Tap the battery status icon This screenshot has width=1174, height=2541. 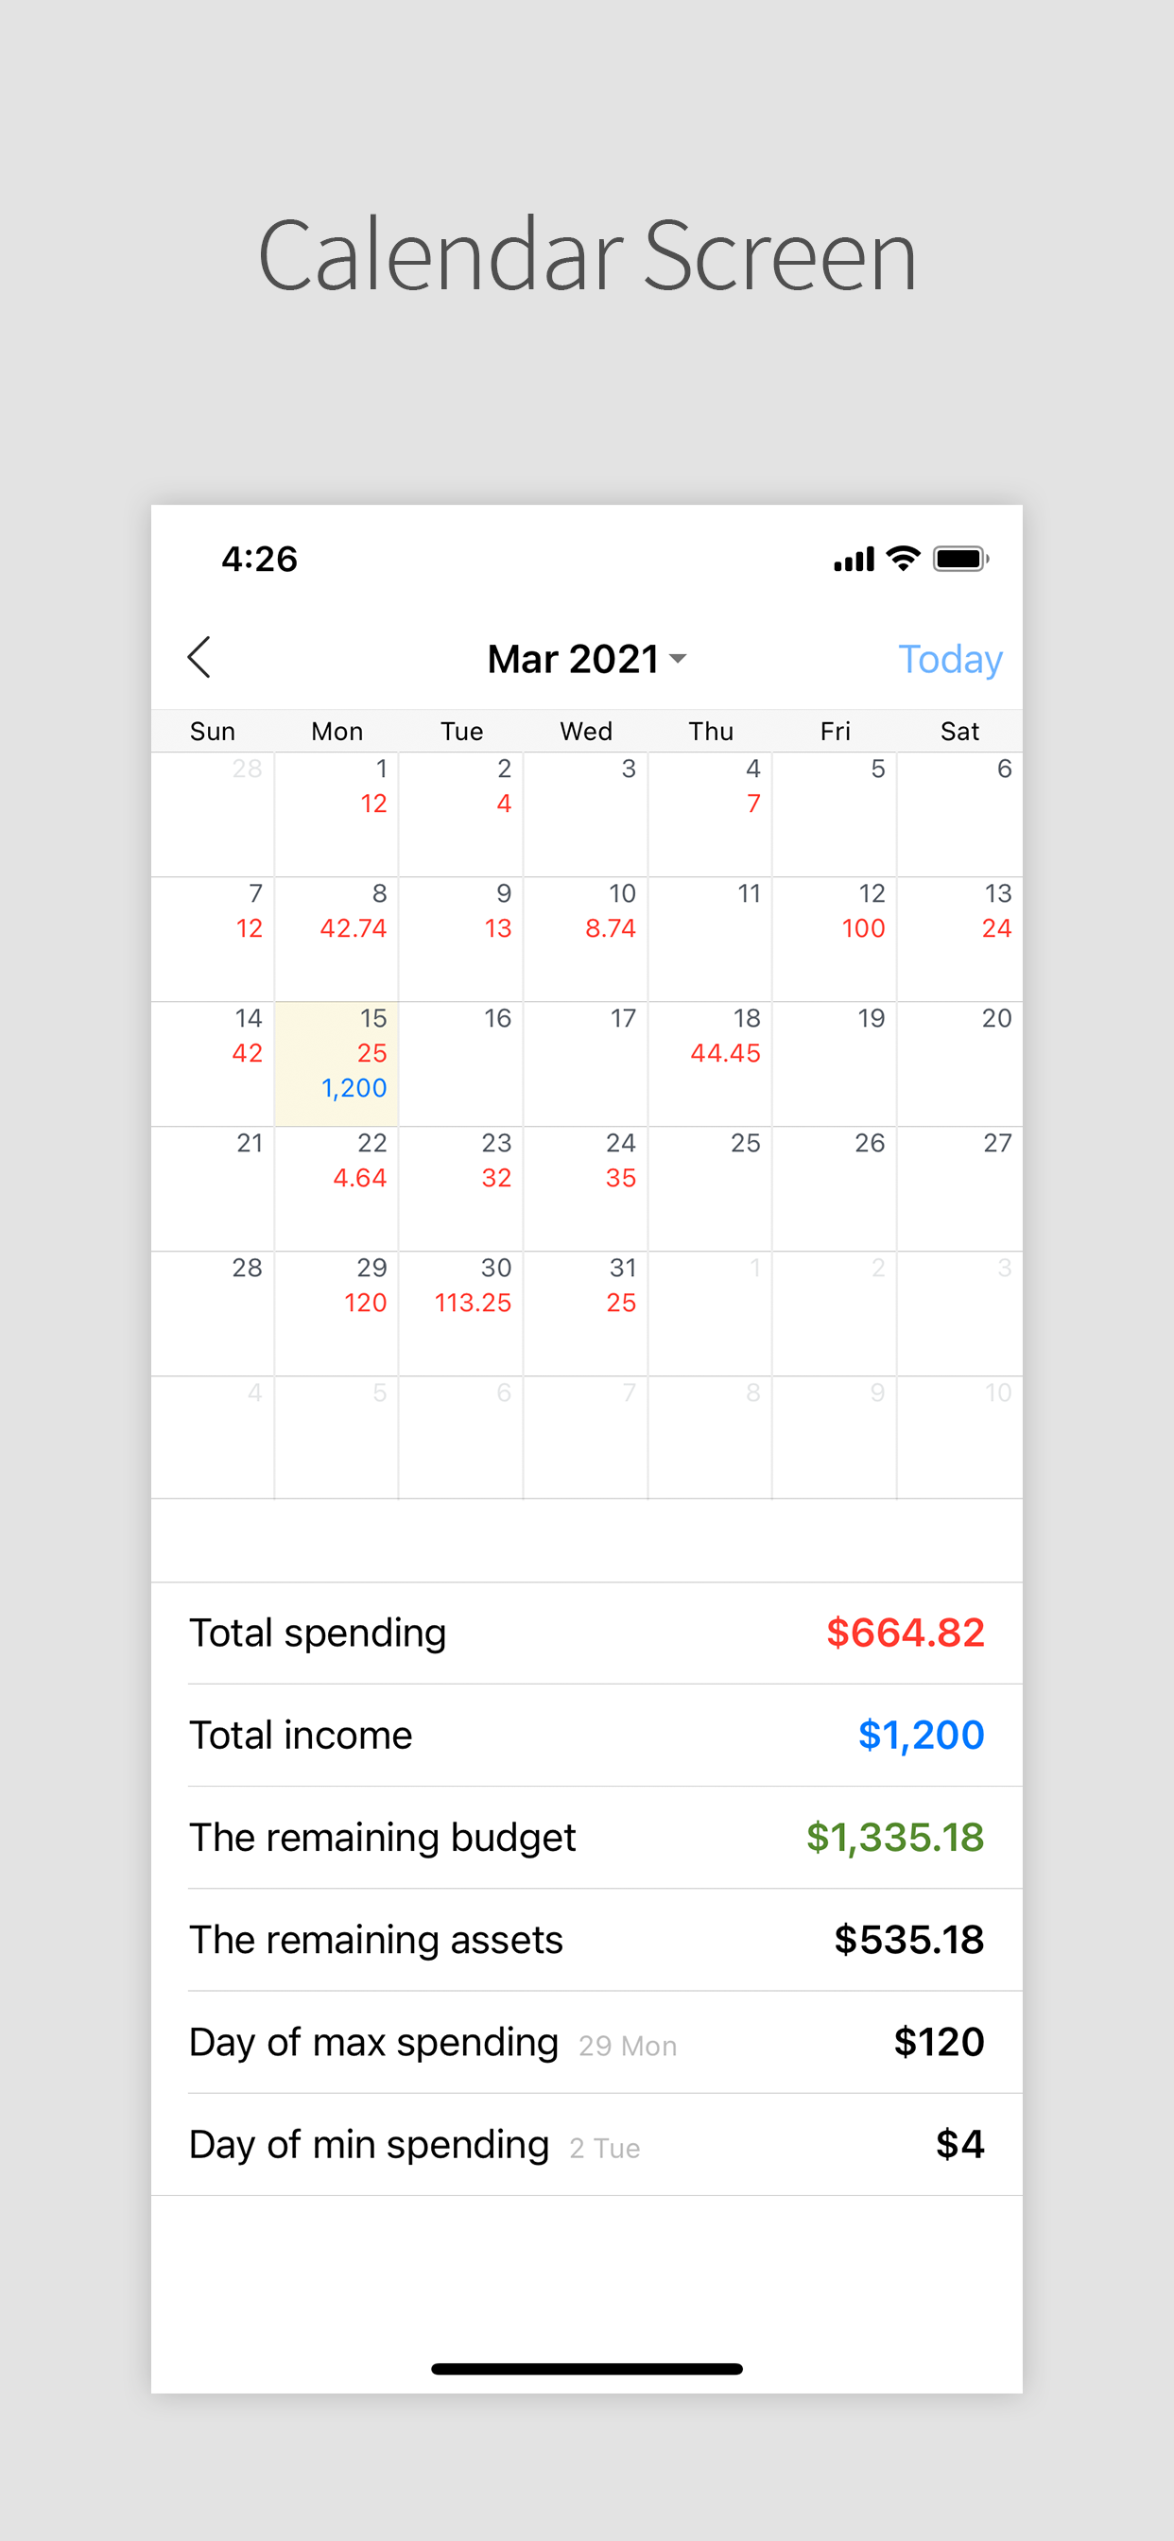click(x=960, y=560)
